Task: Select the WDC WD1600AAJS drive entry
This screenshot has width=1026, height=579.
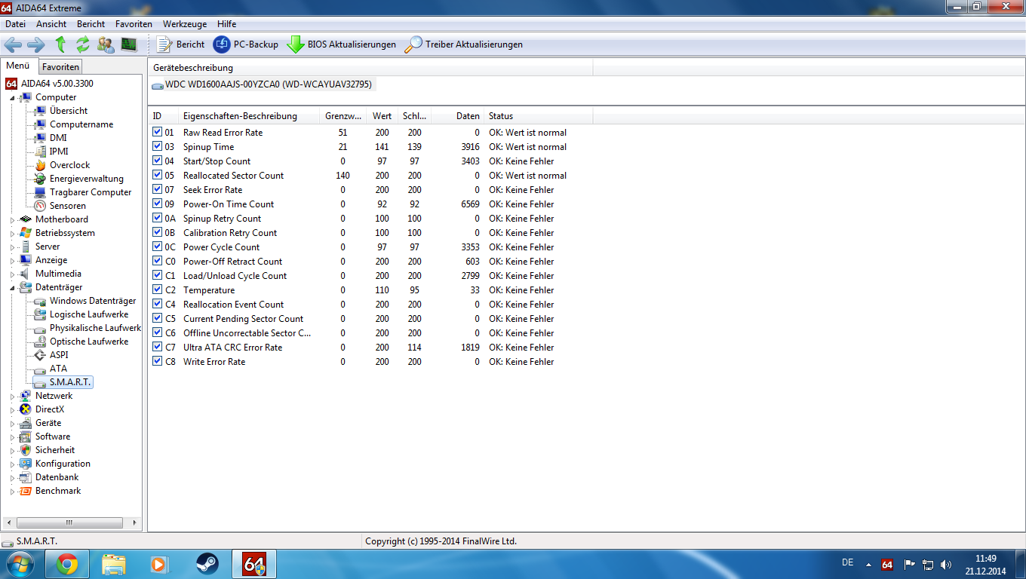Action: [x=262, y=84]
